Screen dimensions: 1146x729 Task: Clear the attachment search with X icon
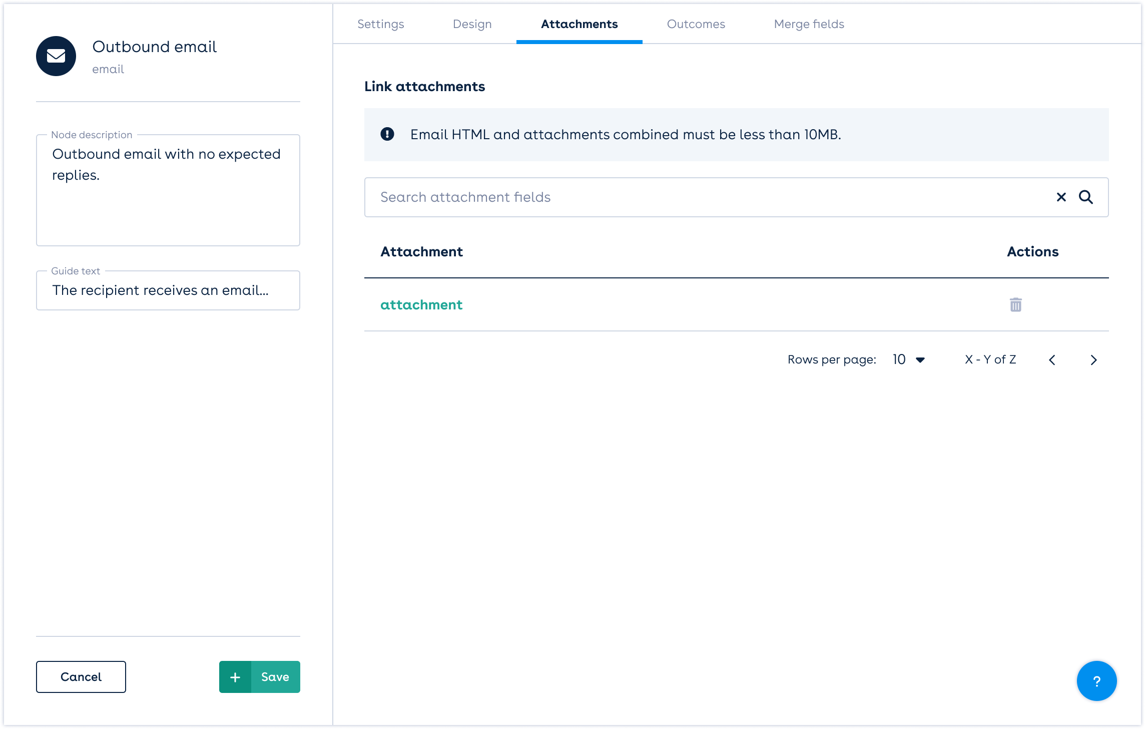(x=1061, y=197)
